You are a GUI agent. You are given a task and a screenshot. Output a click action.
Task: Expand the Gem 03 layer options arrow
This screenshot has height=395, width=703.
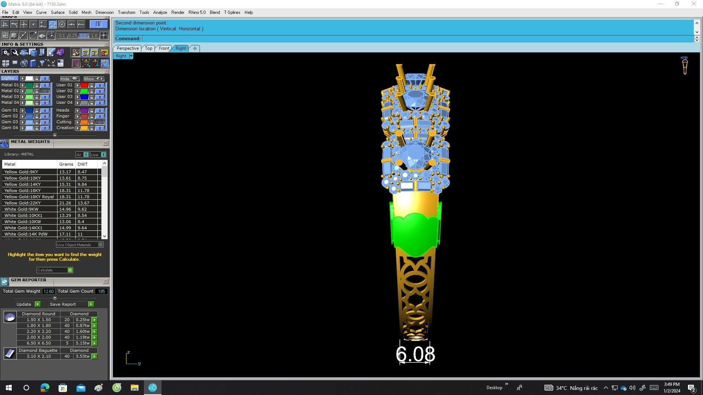22,122
